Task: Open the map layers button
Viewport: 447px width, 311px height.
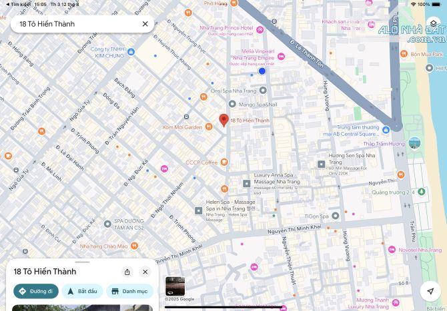Action: click(x=432, y=24)
